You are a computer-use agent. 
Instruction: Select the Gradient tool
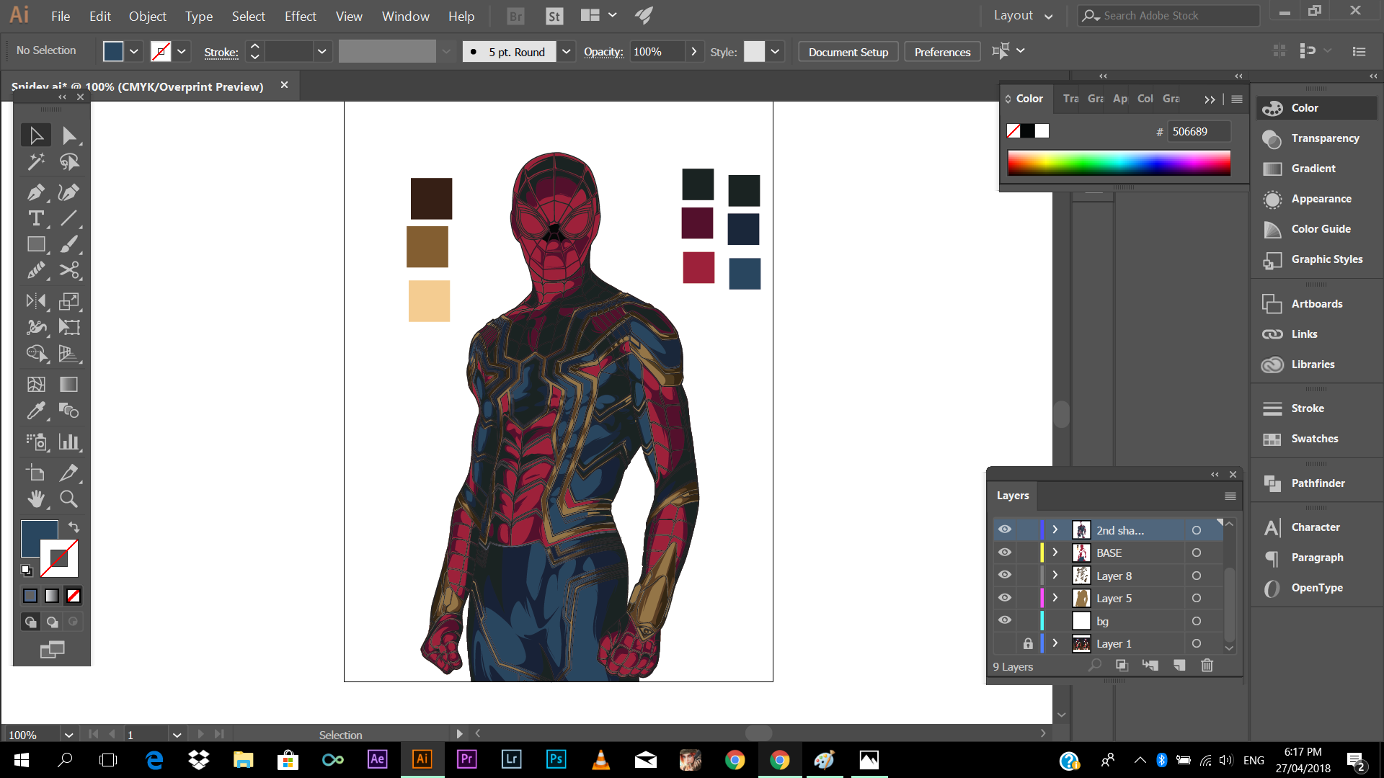pos(69,385)
